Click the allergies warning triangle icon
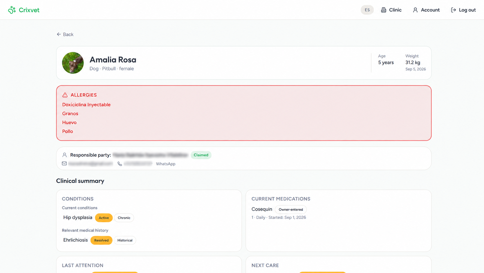 [x=65, y=95]
